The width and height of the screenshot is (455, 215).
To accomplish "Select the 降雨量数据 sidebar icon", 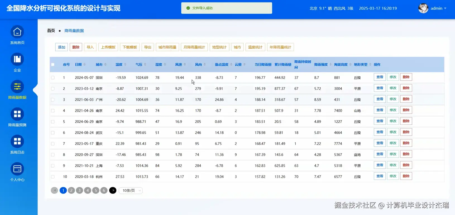I will [17, 87].
